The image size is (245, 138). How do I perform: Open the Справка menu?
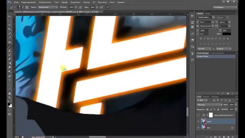(121, 2)
